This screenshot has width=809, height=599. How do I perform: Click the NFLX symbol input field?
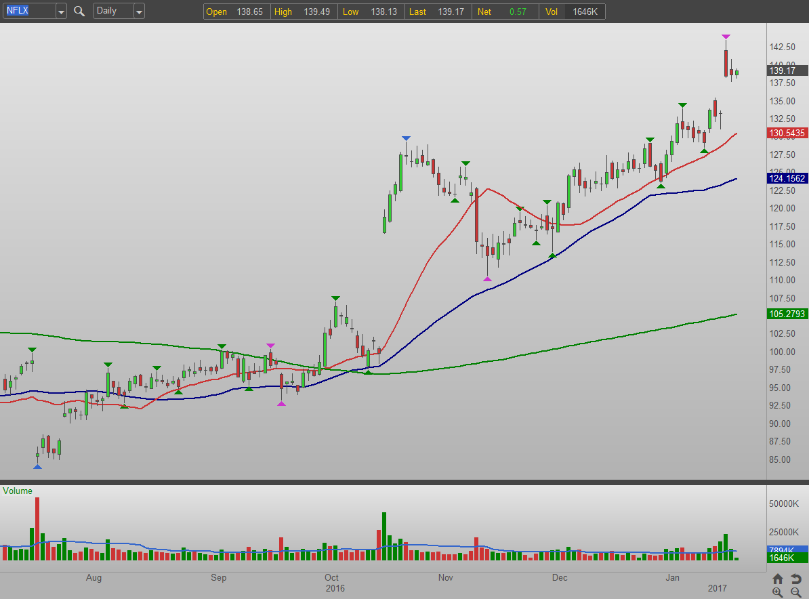point(29,11)
